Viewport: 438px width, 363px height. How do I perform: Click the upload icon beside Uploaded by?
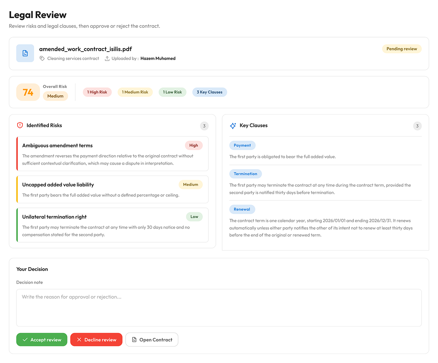pyautogui.click(x=107, y=58)
